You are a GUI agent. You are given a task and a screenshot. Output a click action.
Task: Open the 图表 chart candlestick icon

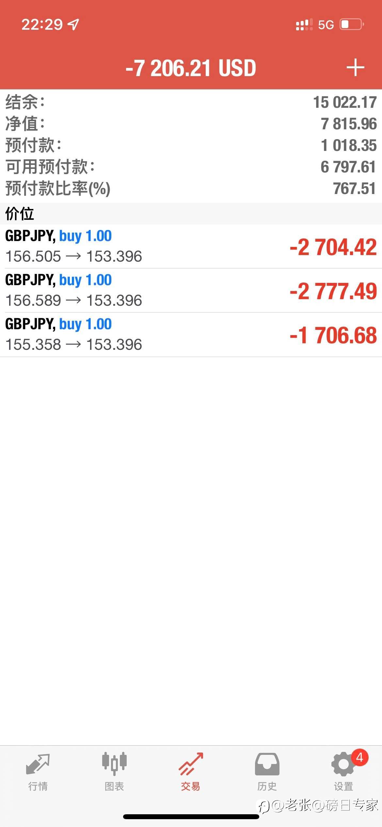click(114, 764)
